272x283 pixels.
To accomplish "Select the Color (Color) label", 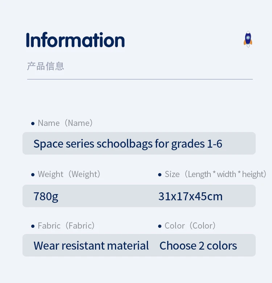I will [190, 226].
